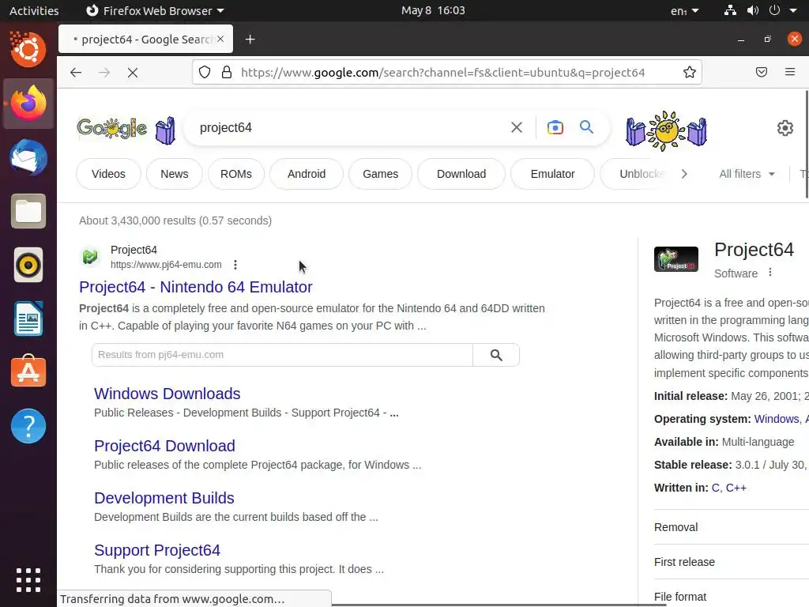The height and width of the screenshot is (607, 809).
Task: Open LibreOffice Writer from the dock
Action: click(28, 319)
